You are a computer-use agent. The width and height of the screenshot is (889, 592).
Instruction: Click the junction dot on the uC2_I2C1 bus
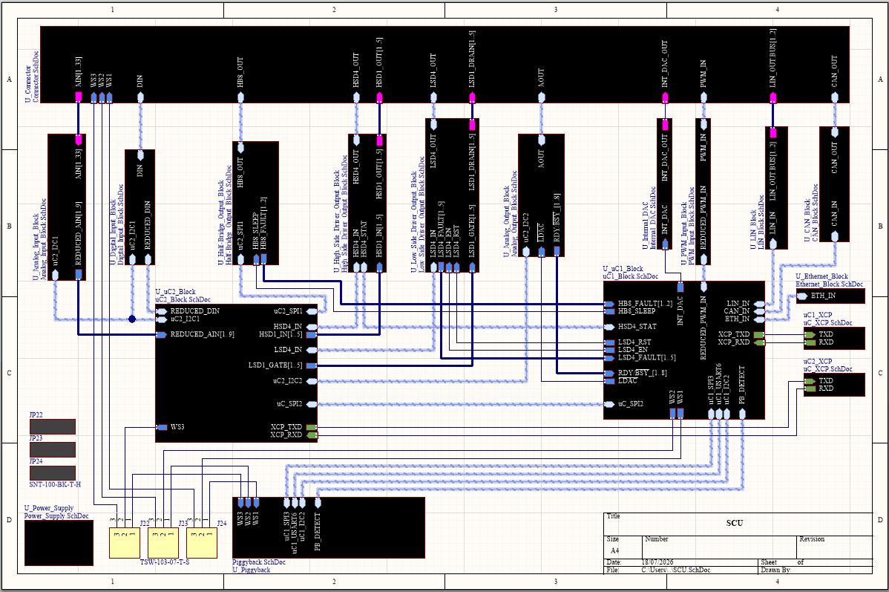click(132, 319)
